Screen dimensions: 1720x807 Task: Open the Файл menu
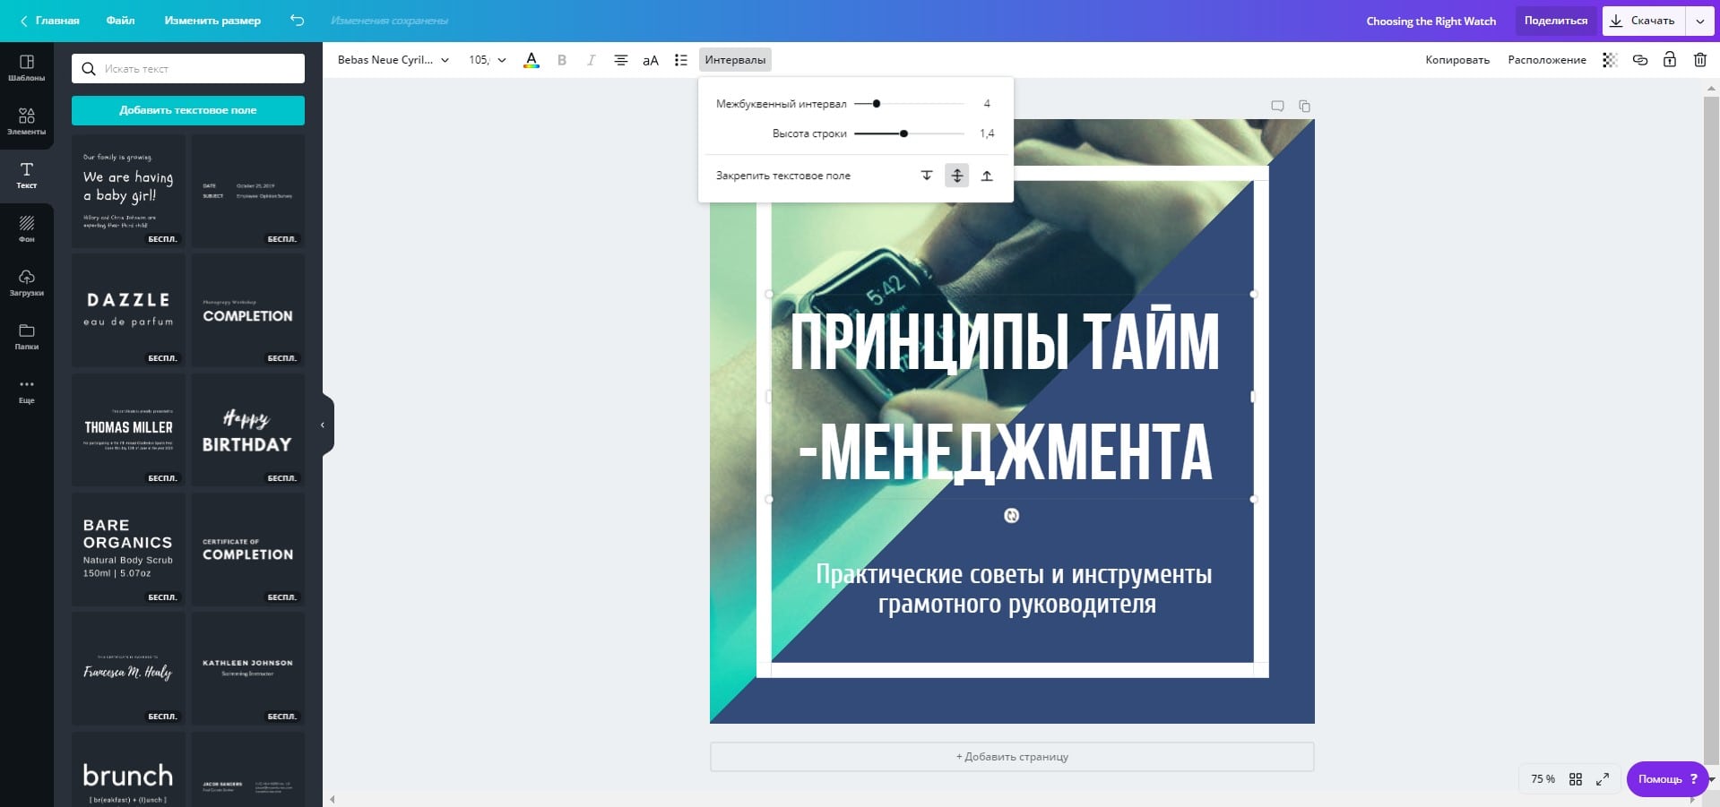tap(120, 21)
